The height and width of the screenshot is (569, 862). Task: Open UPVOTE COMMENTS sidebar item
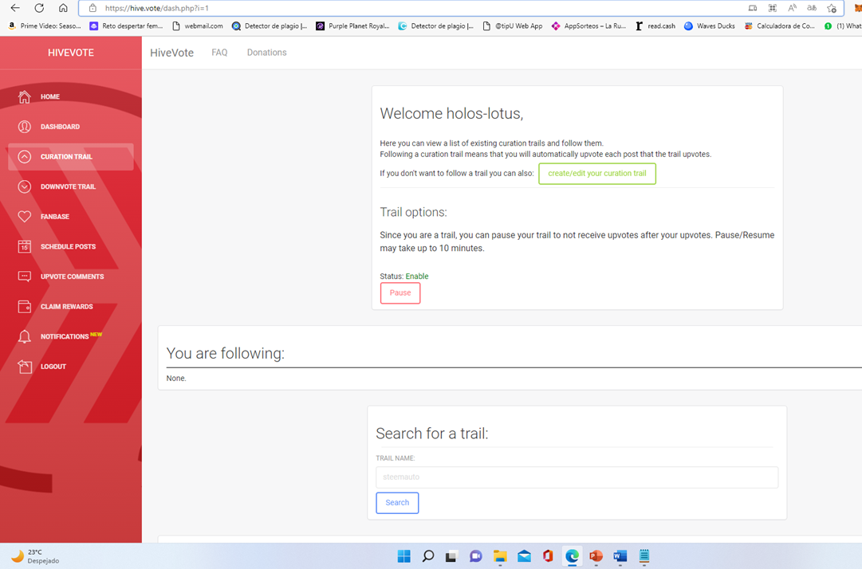[71, 277]
